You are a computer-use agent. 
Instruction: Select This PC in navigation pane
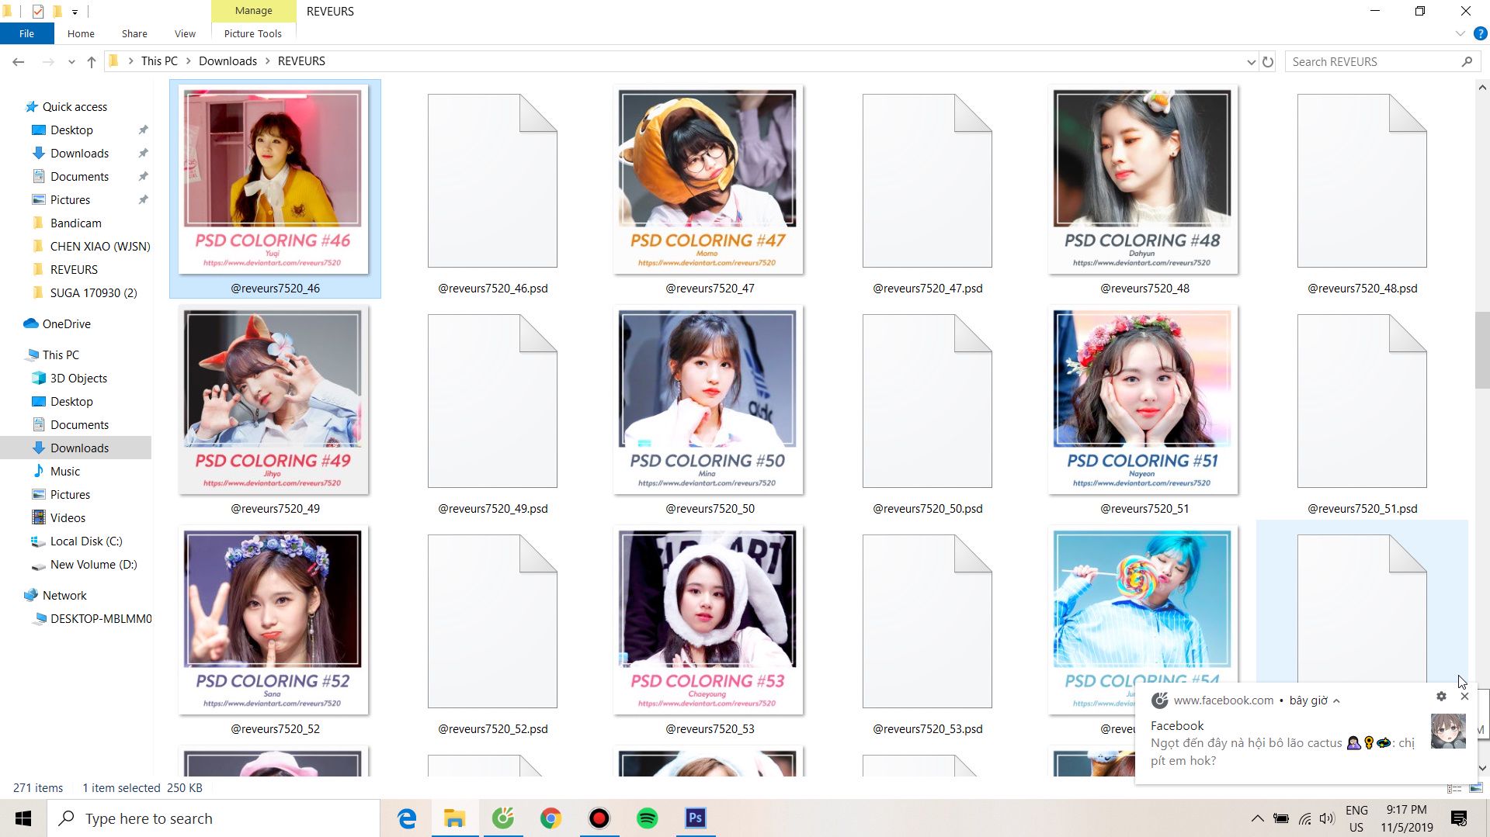[x=61, y=355]
